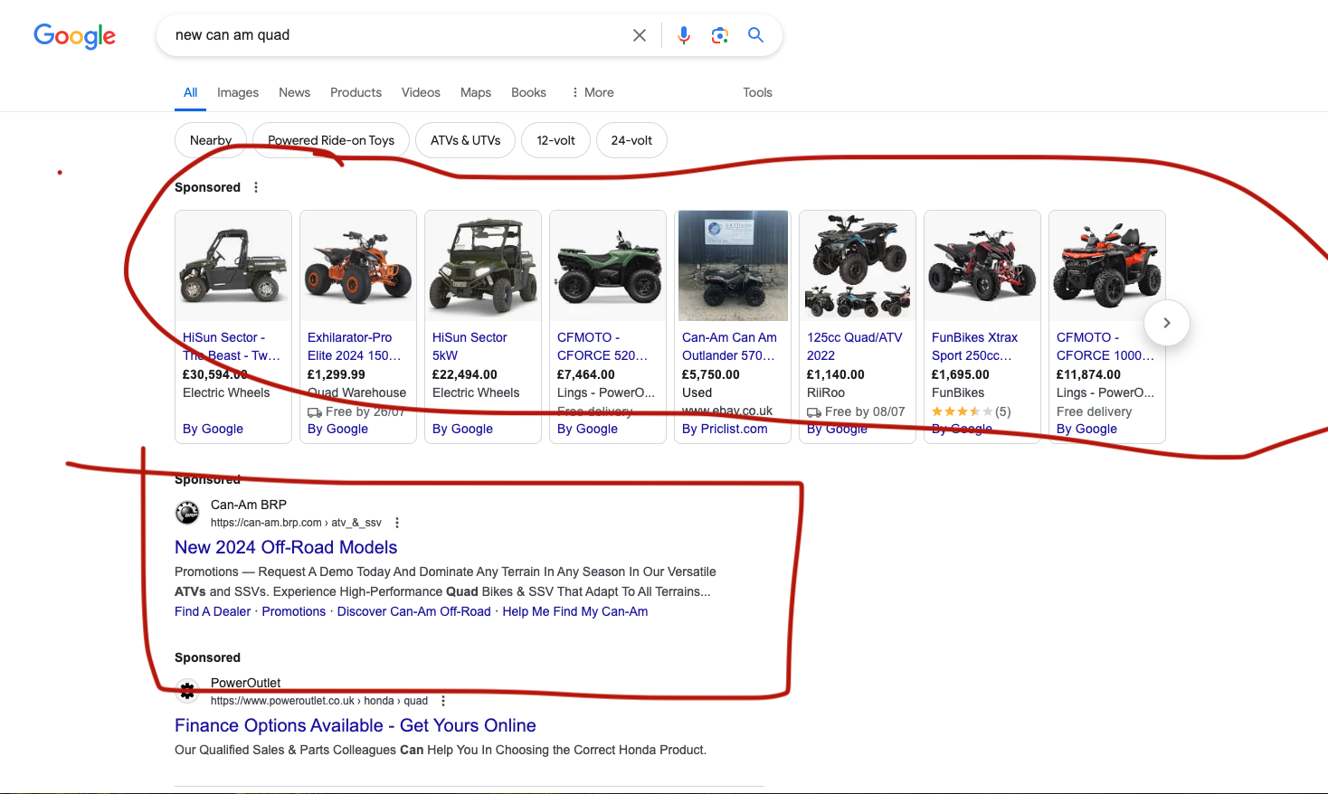
Task: Open Google Lens image search icon
Action: pos(720,35)
